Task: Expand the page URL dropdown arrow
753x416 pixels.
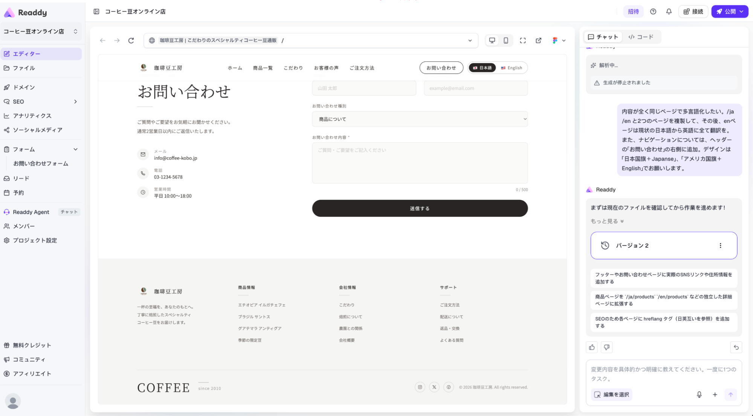Action: pyautogui.click(x=470, y=40)
